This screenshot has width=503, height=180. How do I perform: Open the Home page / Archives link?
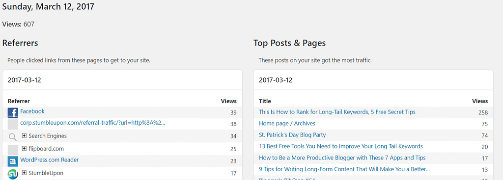(x=287, y=124)
